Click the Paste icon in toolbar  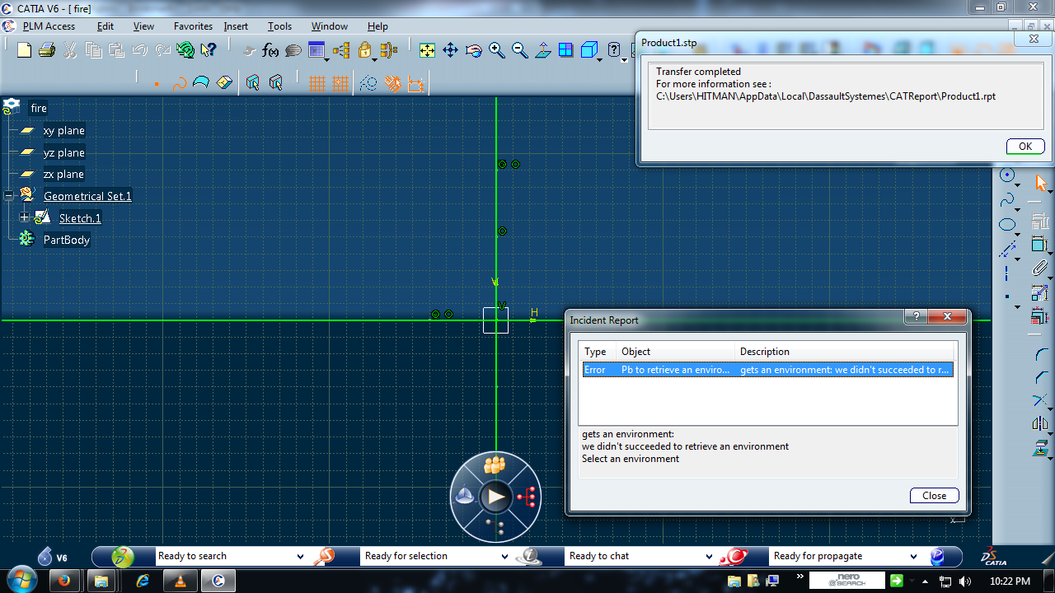(x=116, y=51)
